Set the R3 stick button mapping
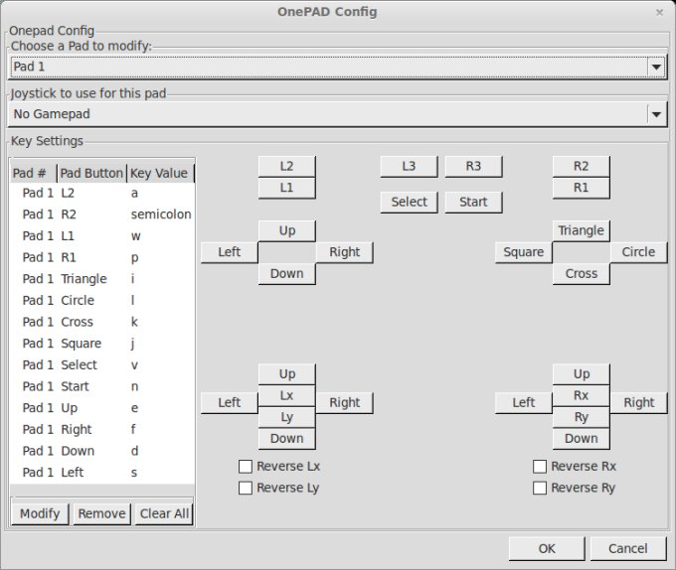 [473, 166]
